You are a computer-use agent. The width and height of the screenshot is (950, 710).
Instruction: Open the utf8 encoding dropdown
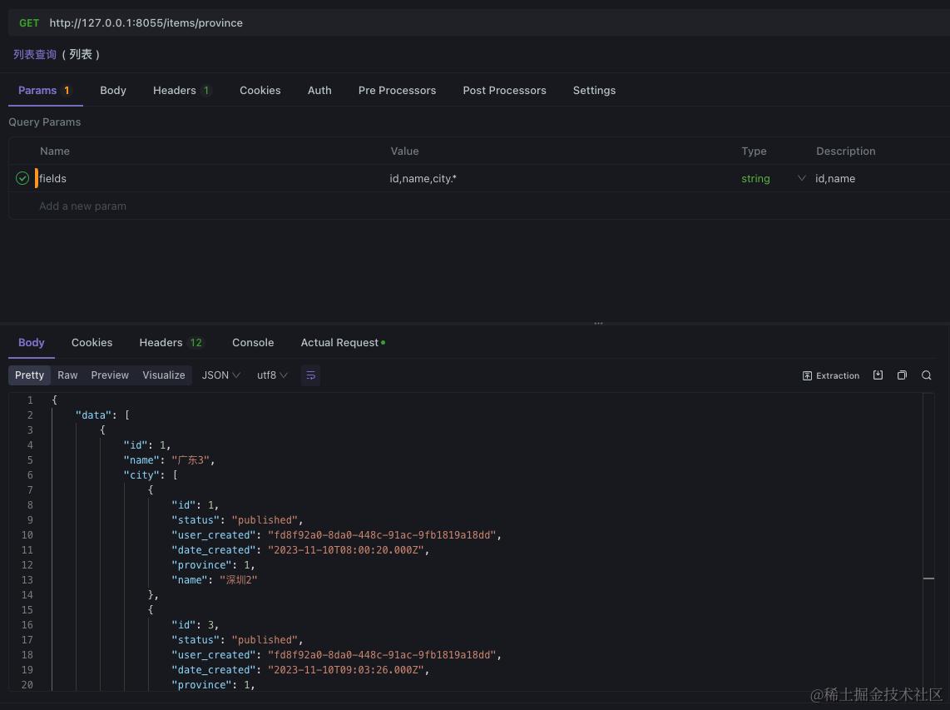[x=272, y=375]
